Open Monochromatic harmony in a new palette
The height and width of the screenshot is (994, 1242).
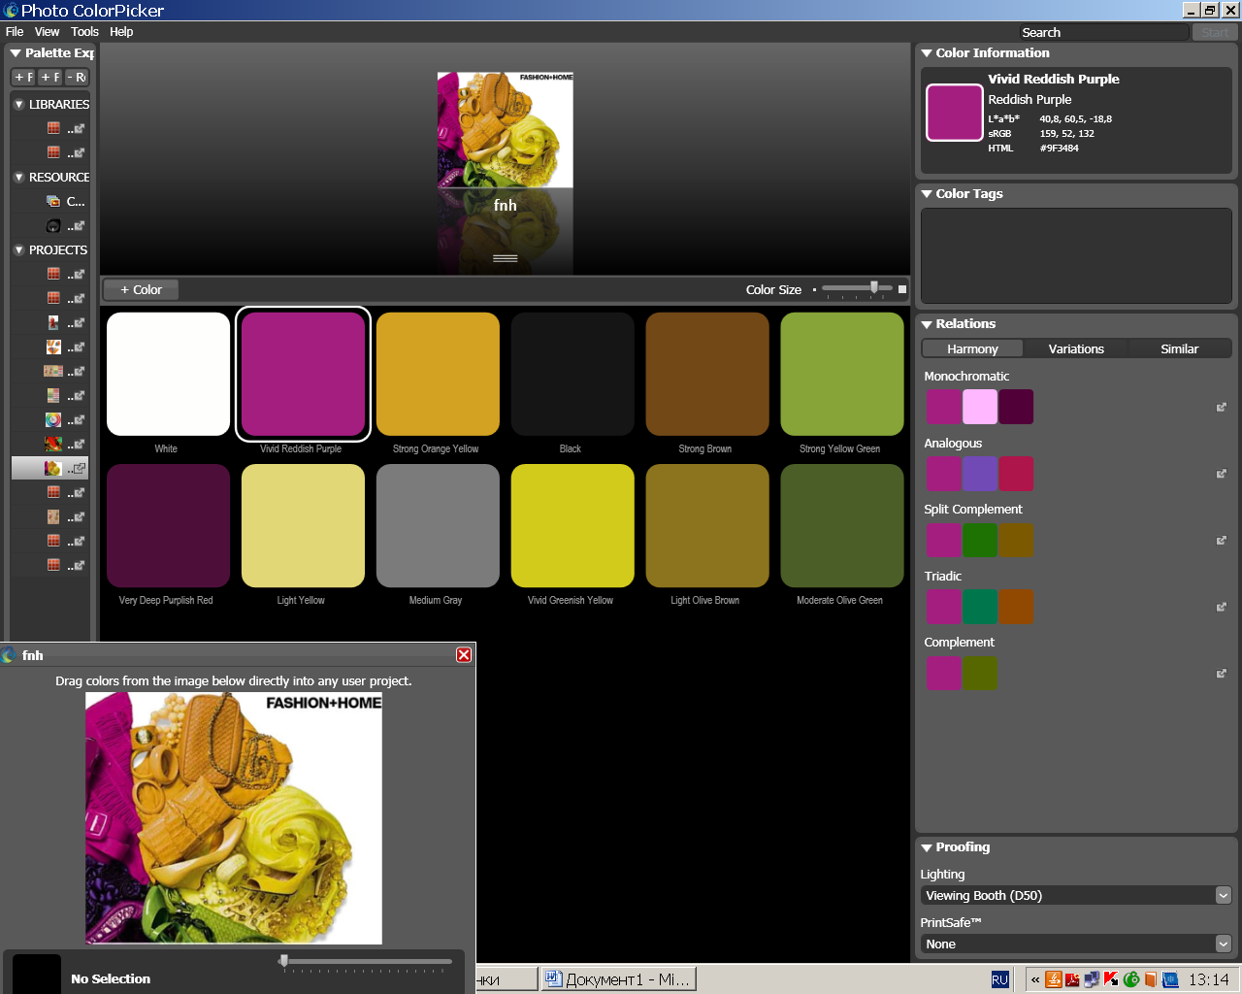1222,407
